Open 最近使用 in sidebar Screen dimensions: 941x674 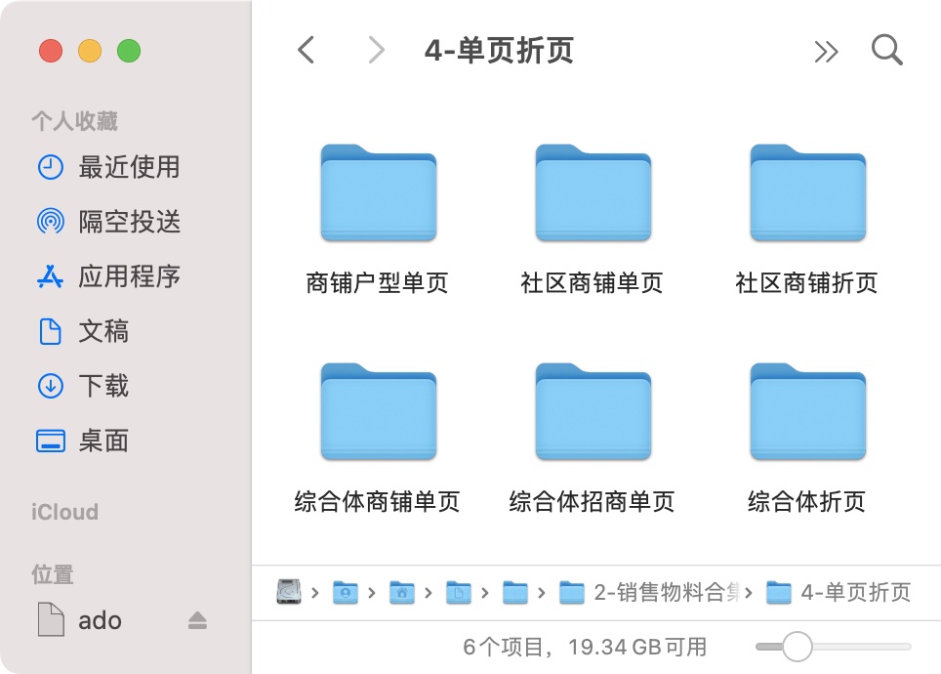(129, 167)
